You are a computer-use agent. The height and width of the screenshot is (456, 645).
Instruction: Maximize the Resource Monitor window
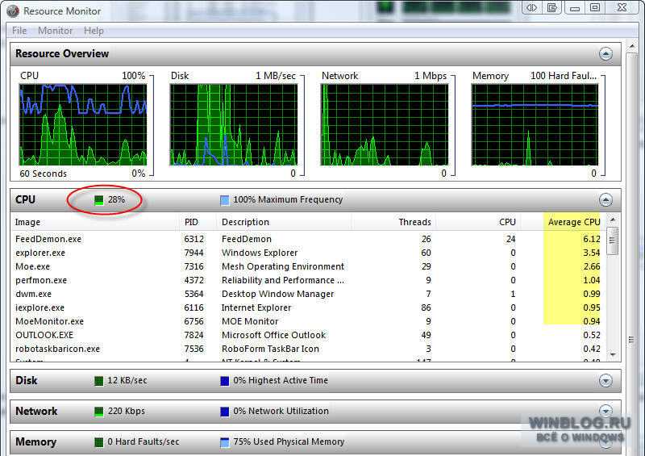tap(595, 7)
